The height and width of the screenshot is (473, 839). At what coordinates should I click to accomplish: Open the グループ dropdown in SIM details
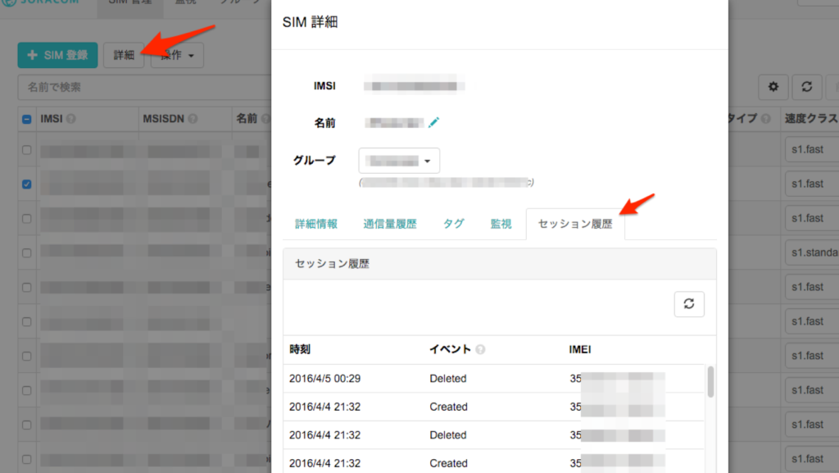pos(399,161)
